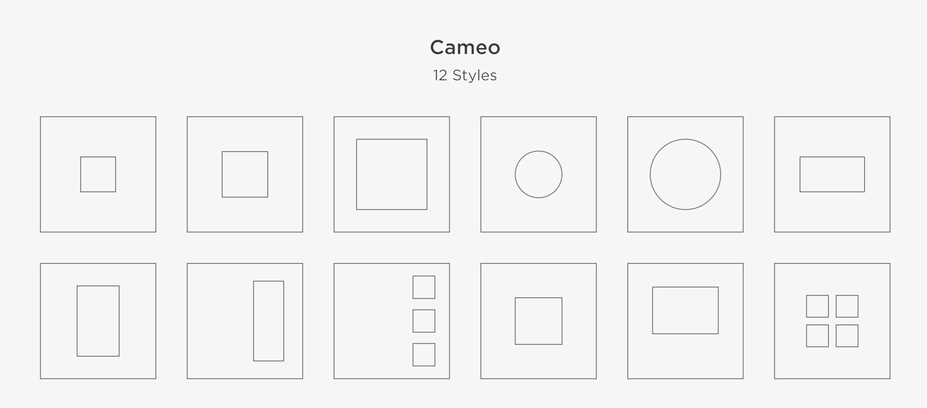The image size is (927, 408).
Task: Select medium square cameo style in second row
Action: pos(538,321)
